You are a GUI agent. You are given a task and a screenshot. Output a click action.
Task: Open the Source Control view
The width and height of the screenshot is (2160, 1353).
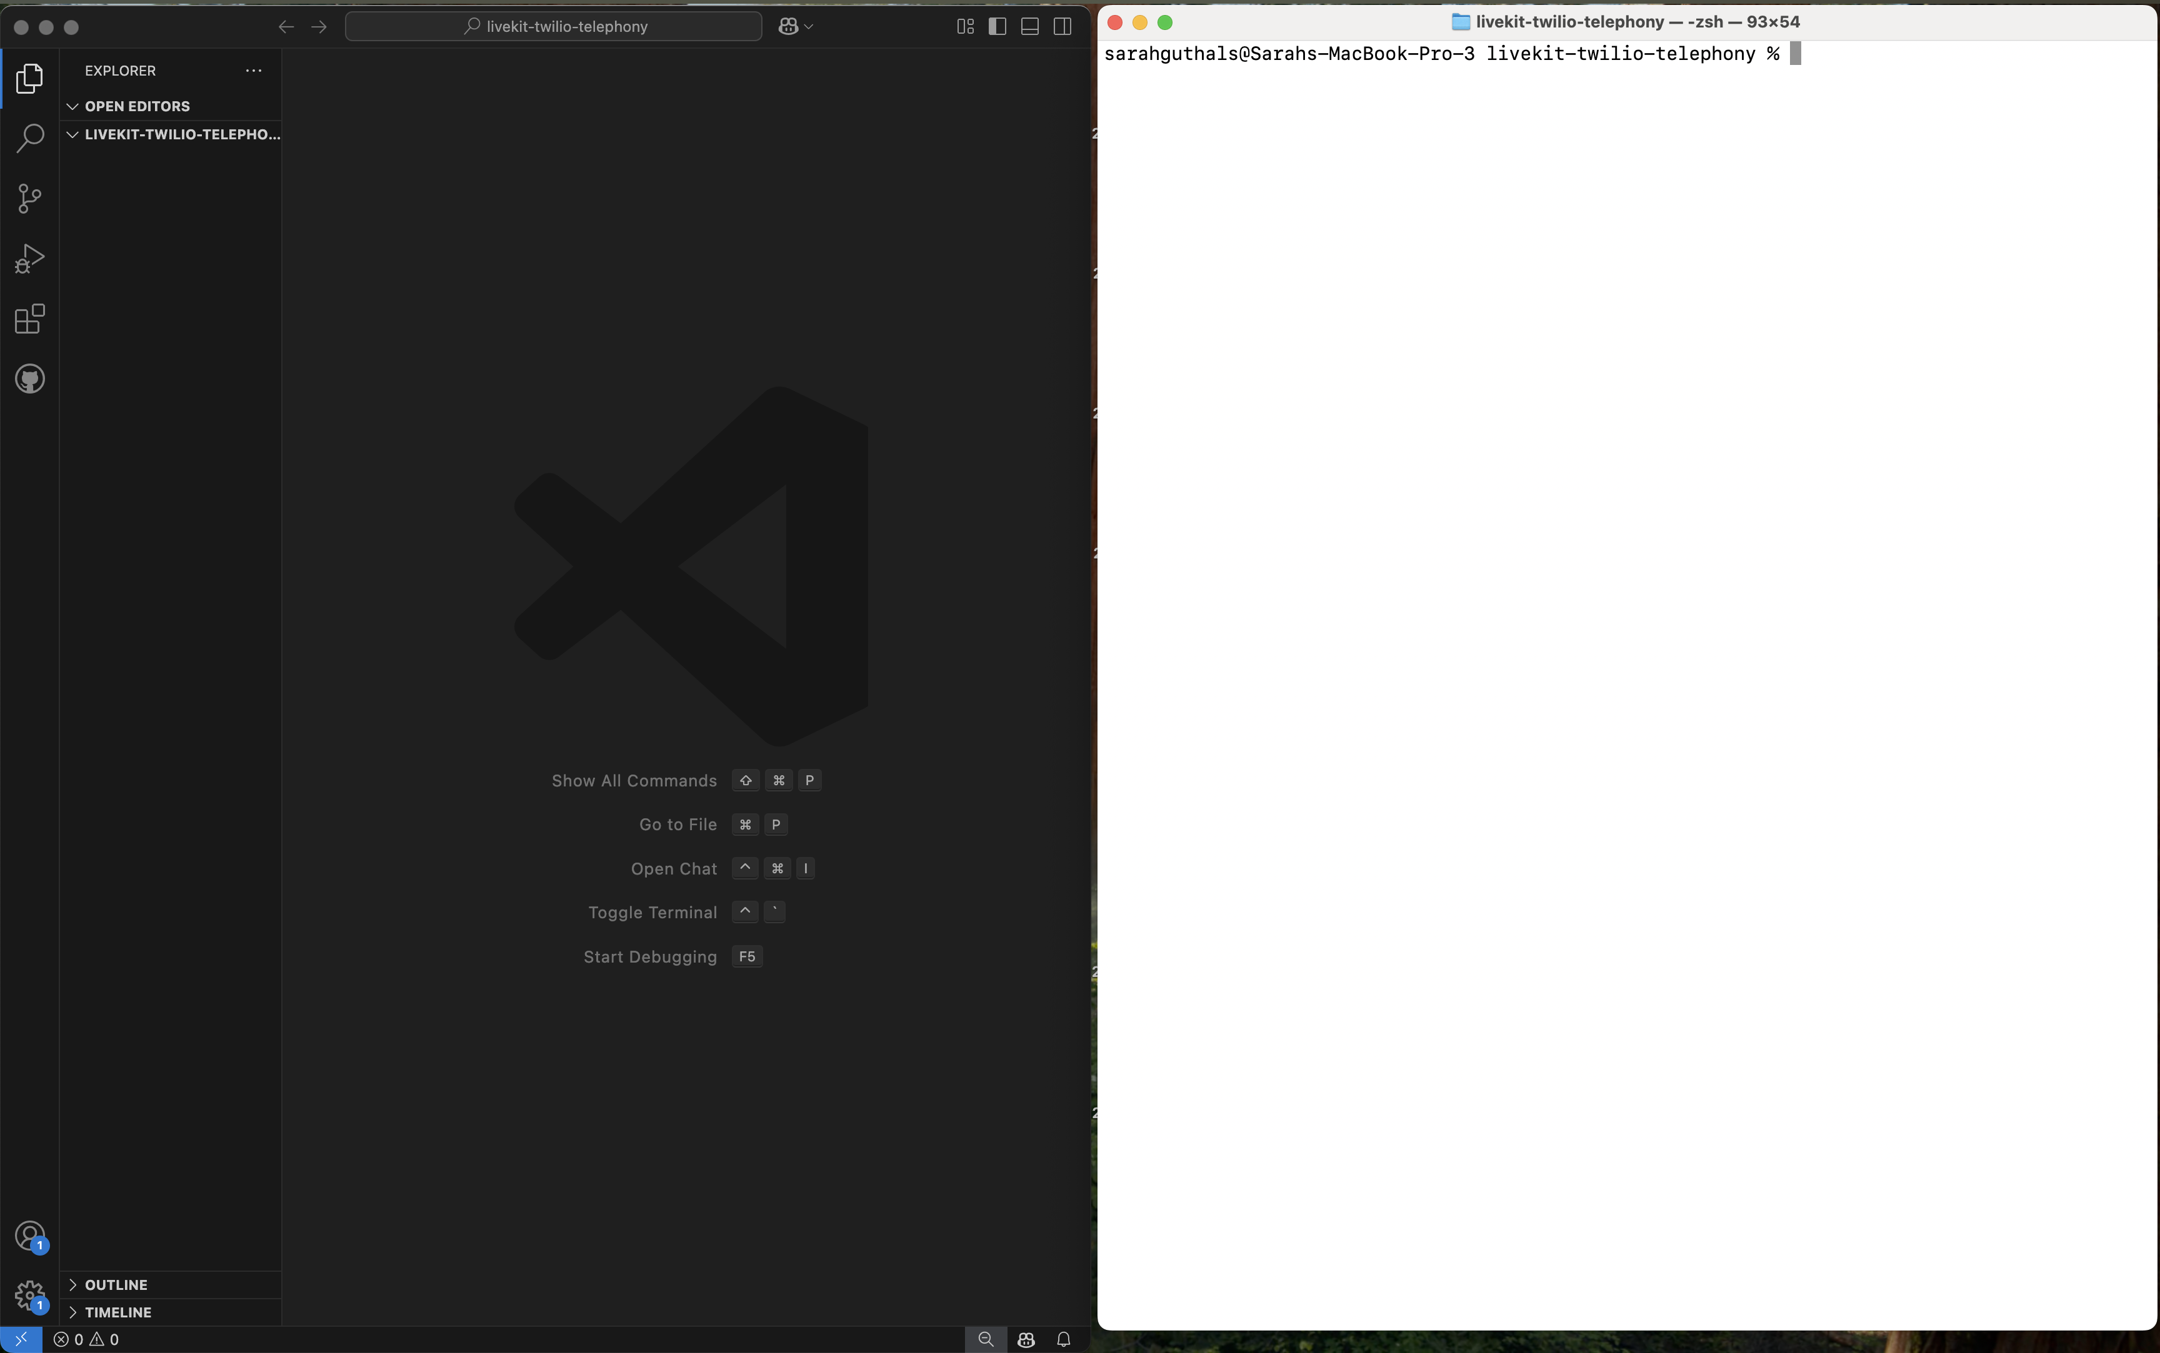click(x=29, y=198)
